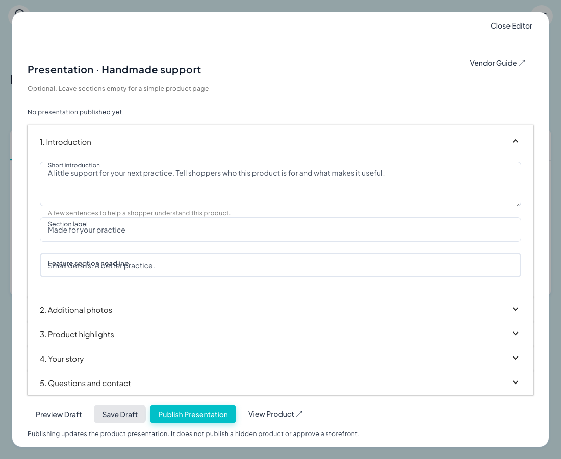Open the View Product link
This screenshot has width=561, height=459.
pos(275,414)
